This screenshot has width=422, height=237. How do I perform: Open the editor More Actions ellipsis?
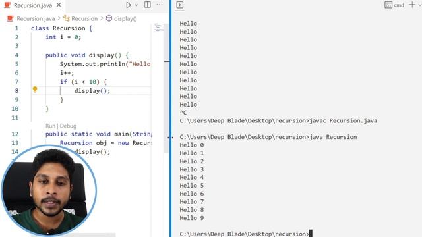point(160,5)
